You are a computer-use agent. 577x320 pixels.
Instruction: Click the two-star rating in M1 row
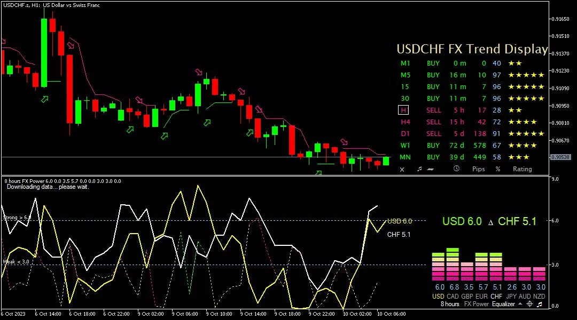click(515, 63)
